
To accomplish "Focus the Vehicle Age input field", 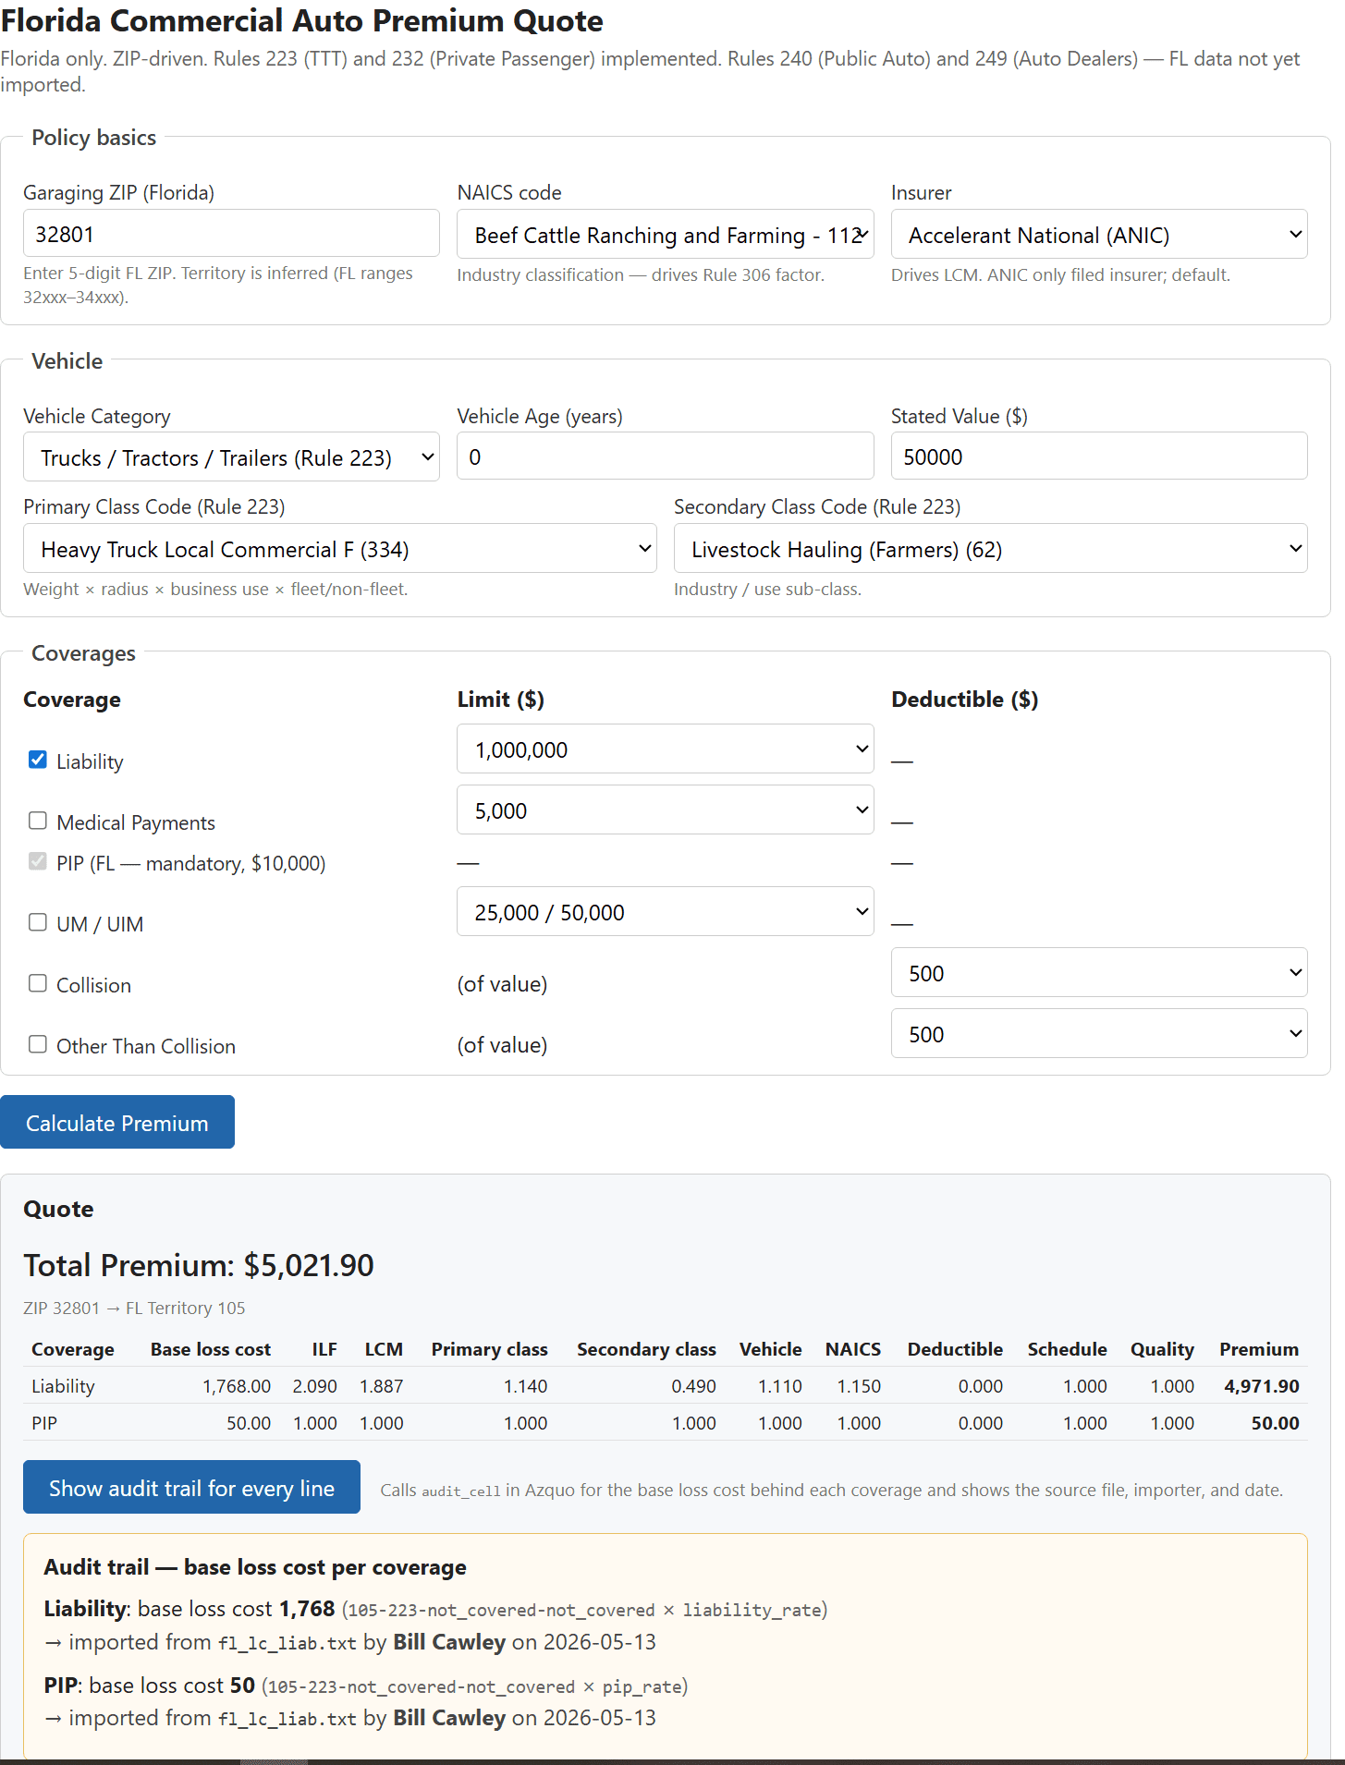I will coord(666,456).
